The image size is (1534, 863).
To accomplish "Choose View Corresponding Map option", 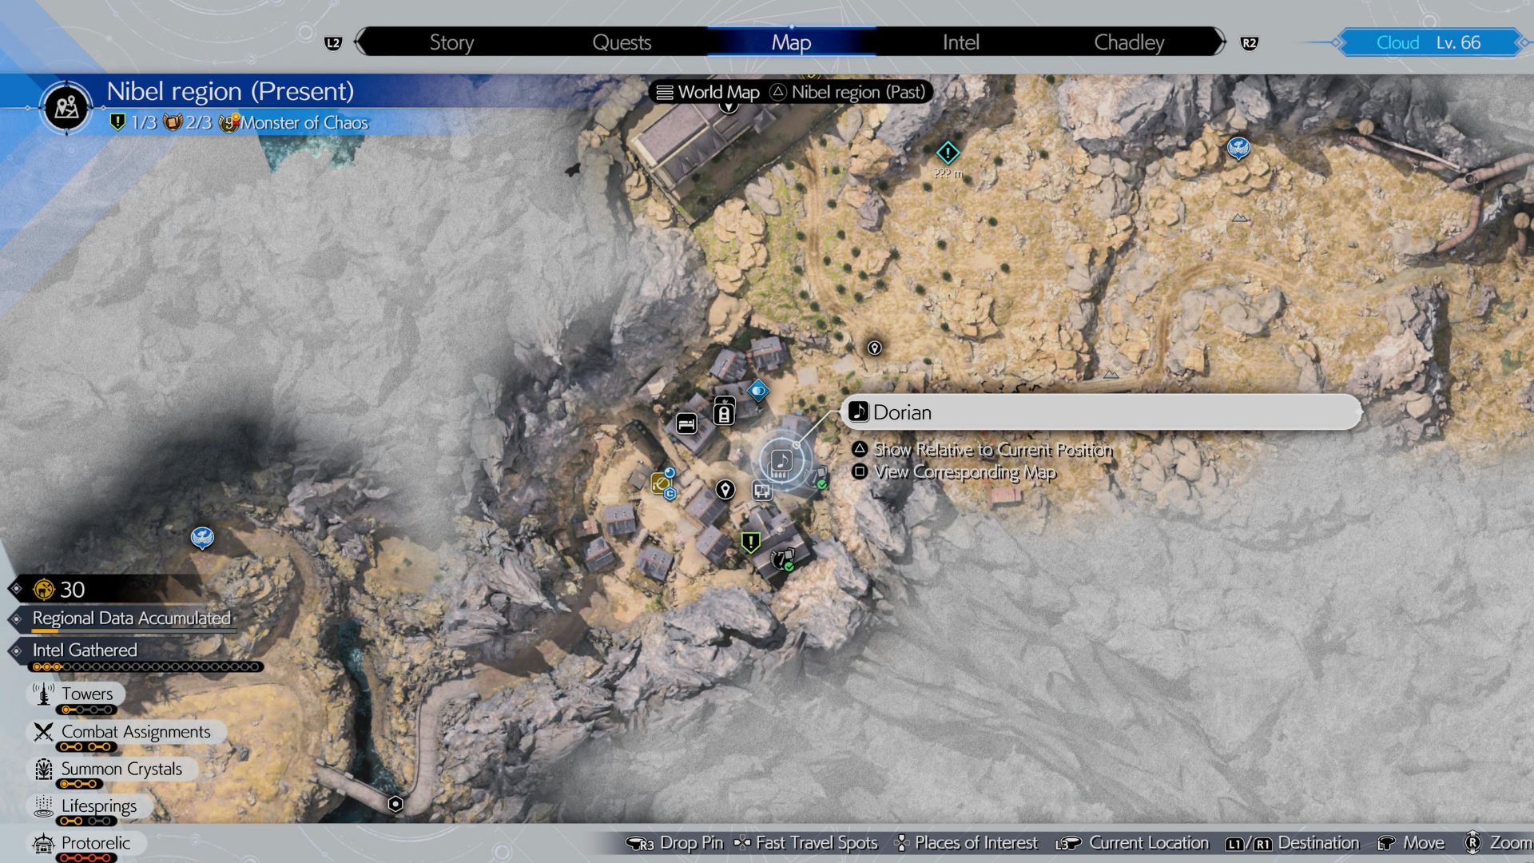I will click(964, 472).
